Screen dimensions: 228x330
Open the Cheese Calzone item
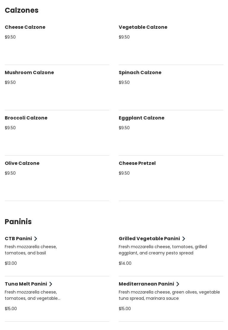(x=25, y=27)
